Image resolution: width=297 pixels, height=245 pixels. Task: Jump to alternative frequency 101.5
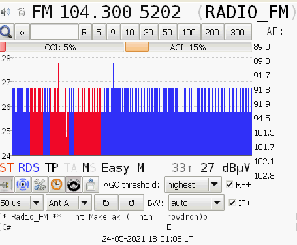(264, 133)
